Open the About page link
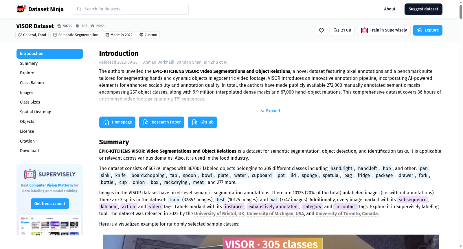Viewport: 463px width, 249px height. pos(389,9)
